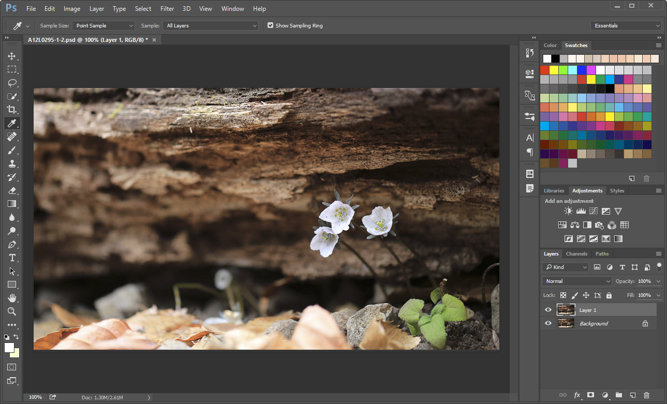Screen dimensions: 667x404
Task: Select the Brush tool
Action: click(11, 150)
